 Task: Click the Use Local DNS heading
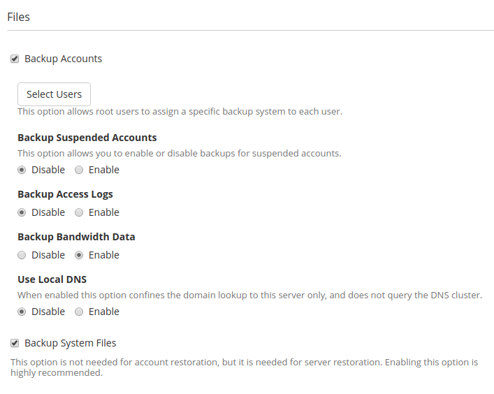52,279
